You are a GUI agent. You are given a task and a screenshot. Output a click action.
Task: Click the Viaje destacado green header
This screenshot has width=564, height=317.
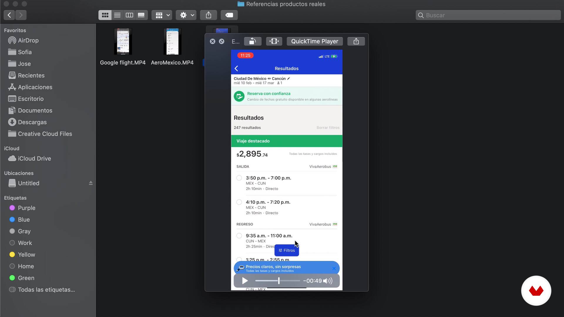click(x=287, y=141)
